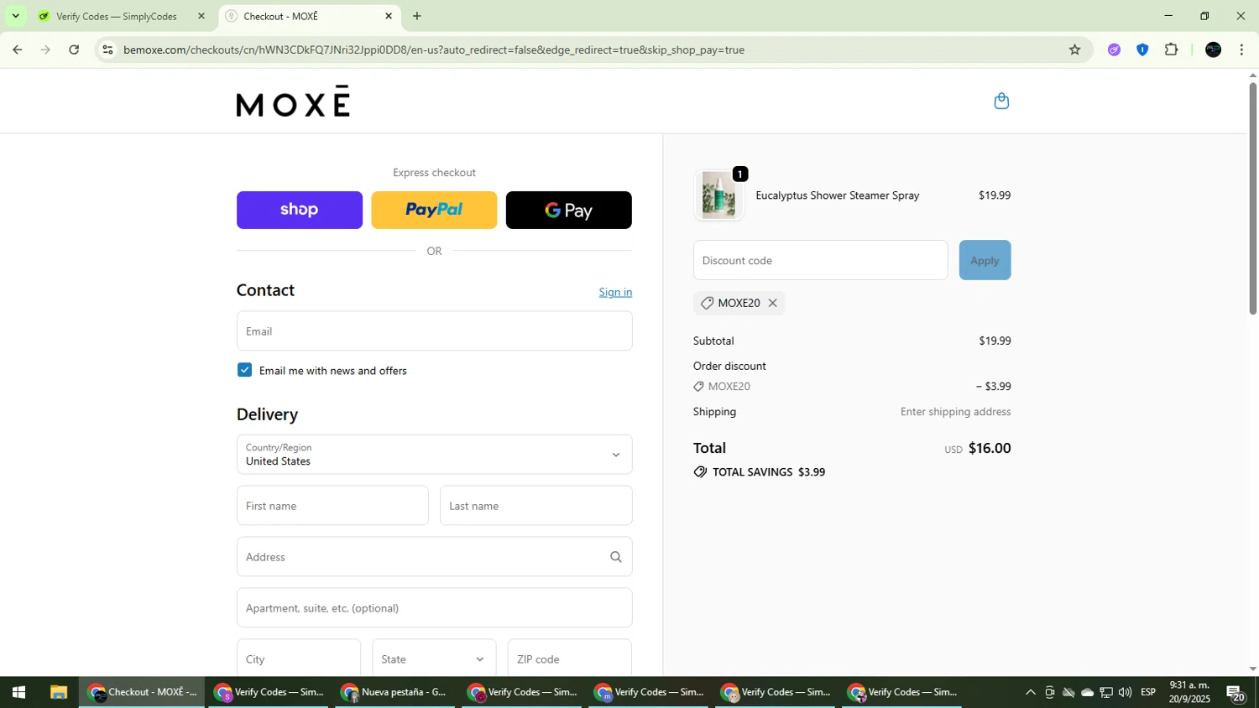Bookmark this page with the star icon
1259x708 pixels.
coord(1074,49)
